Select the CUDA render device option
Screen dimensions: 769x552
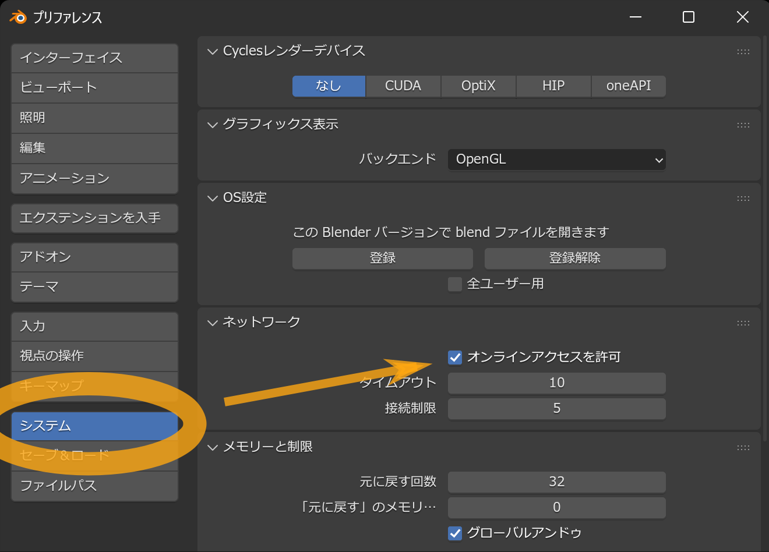[x=403, y=86]
